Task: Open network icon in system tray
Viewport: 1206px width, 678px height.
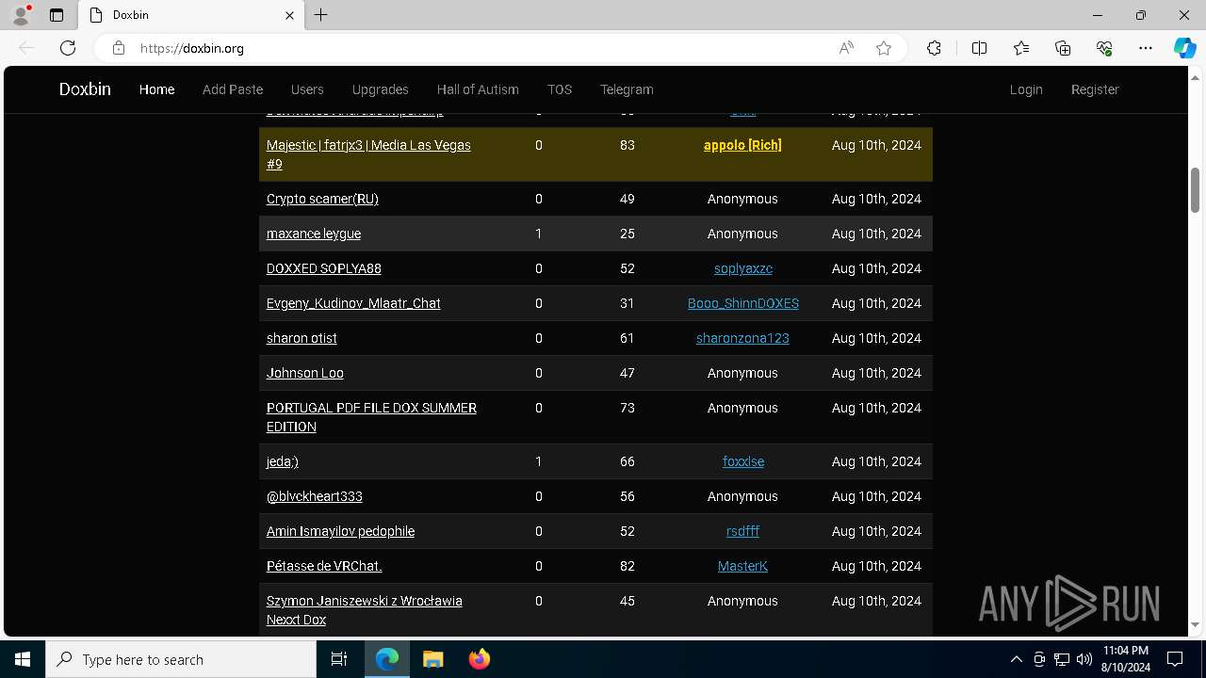Action: point(1062,659)
